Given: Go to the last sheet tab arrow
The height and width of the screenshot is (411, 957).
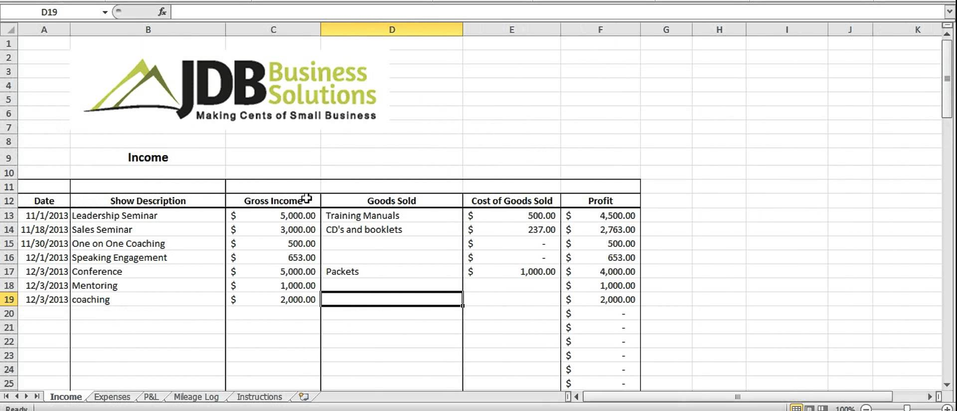Looking at the screenshot, I should [x=36, y=397].
